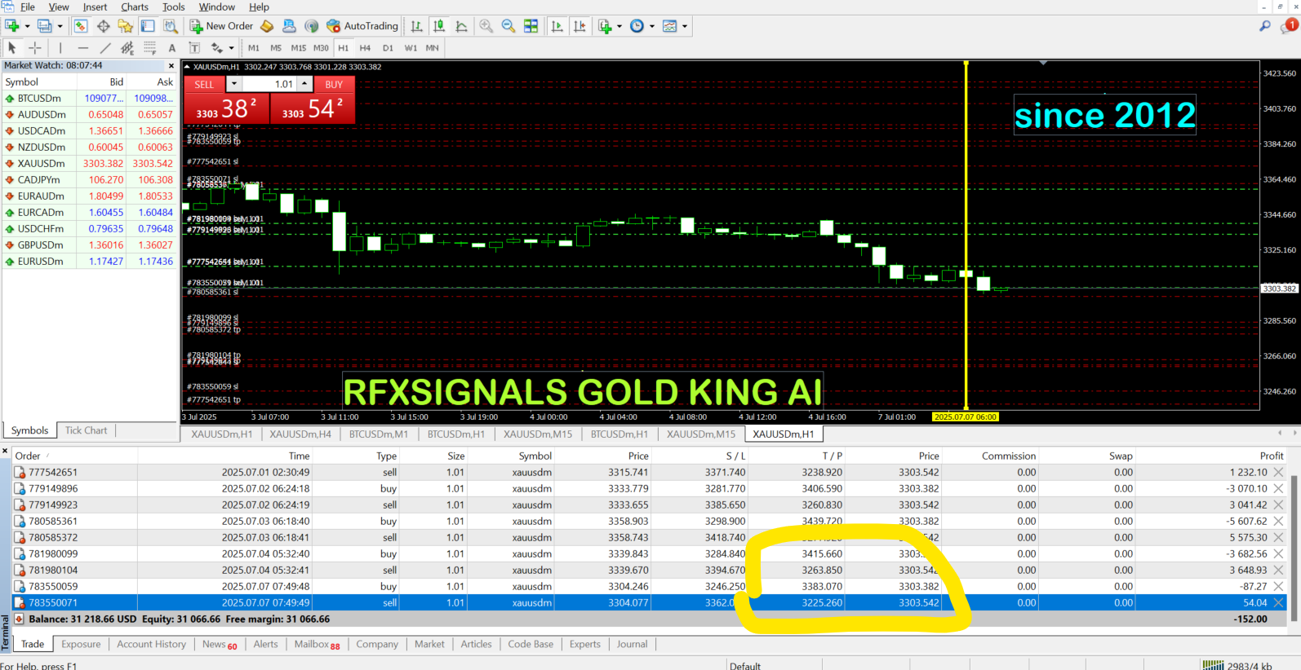Click the 1.01 volume input field
Viewport: 1301px width, 670px height.
pos(269,84)
